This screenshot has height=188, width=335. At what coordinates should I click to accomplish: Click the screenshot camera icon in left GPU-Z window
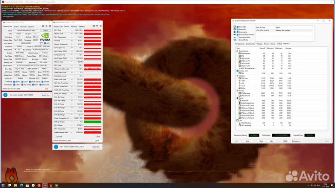(43, 26)
